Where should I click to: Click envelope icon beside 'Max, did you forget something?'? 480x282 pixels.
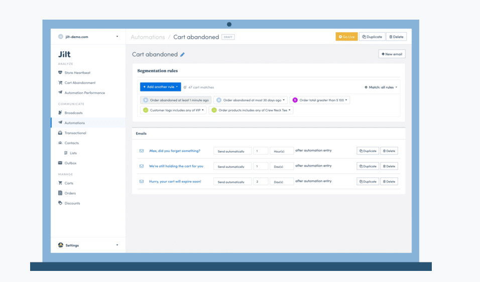[x=142, y=151]
